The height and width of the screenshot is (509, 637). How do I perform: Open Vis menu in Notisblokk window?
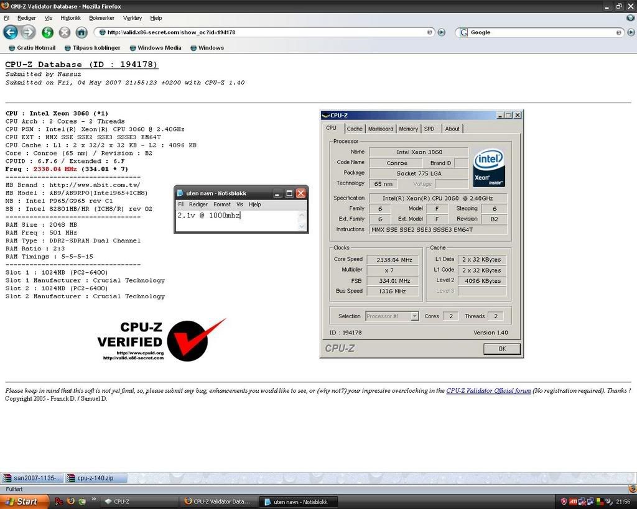coord(239,204)
